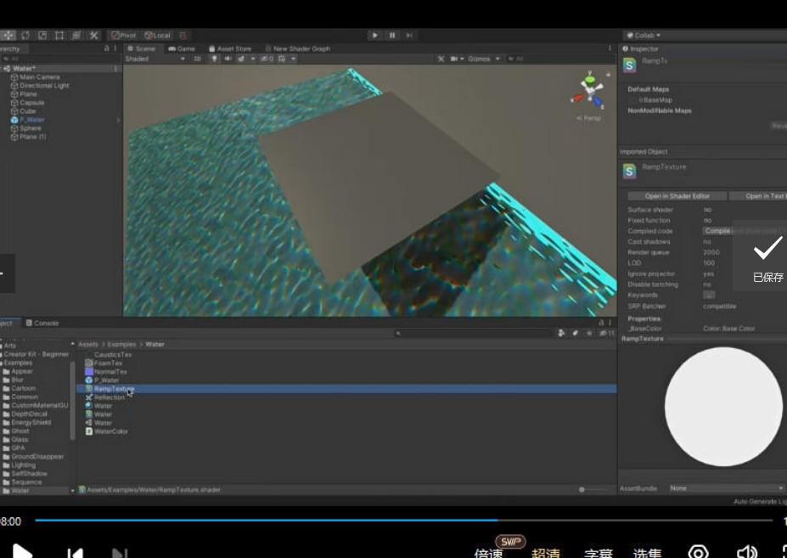Click the Open in Shader Editor button
This screenshot has width=787, height=558.
[677, 196]
